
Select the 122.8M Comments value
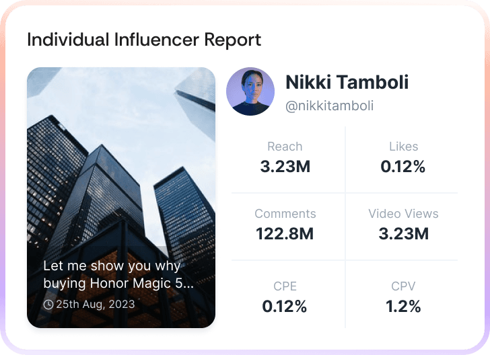(x=285, y=234)
